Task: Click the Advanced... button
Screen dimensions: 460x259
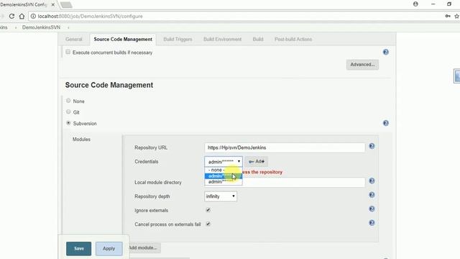Action: point(362,65)
